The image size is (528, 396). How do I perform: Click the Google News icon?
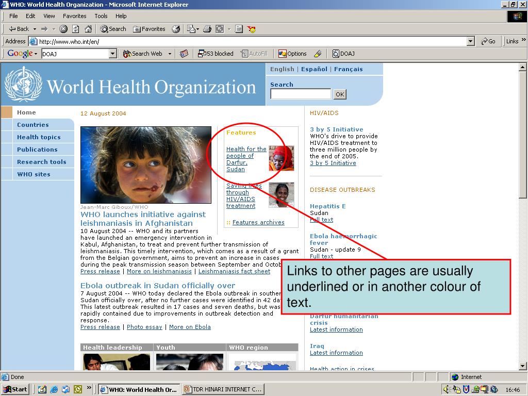184,54
